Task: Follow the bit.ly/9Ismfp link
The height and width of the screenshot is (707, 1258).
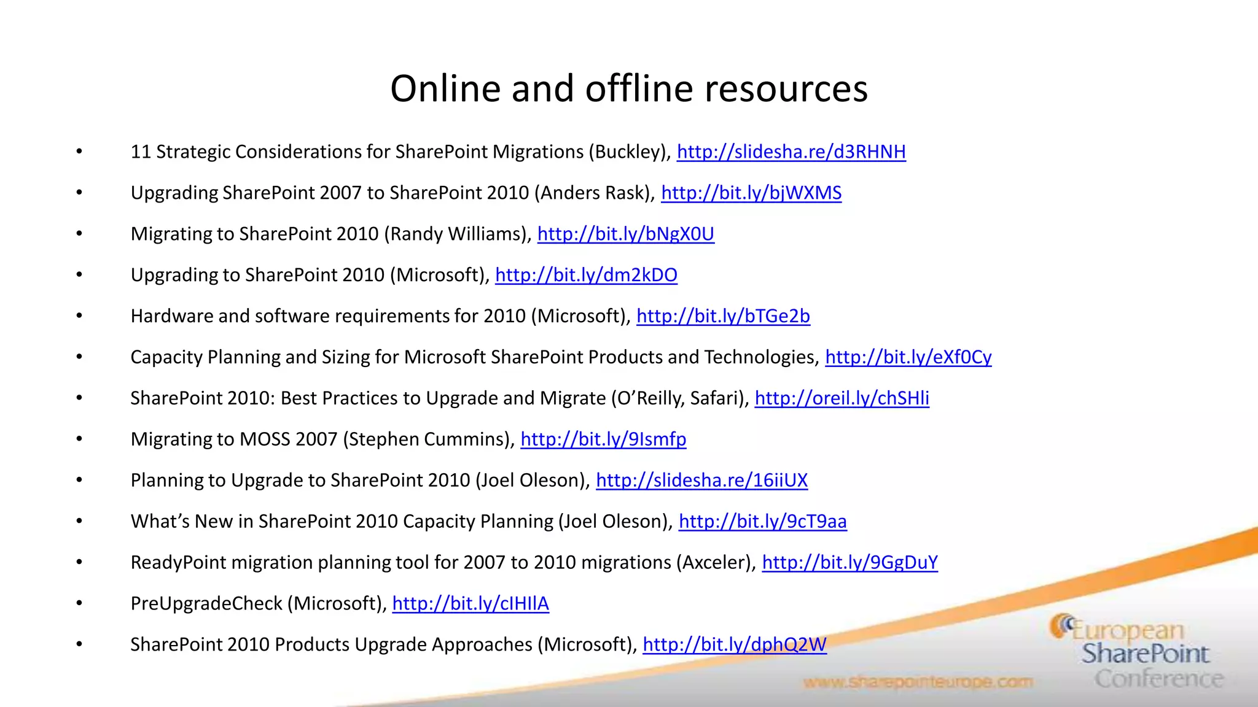Action: [x=603, y=439]
